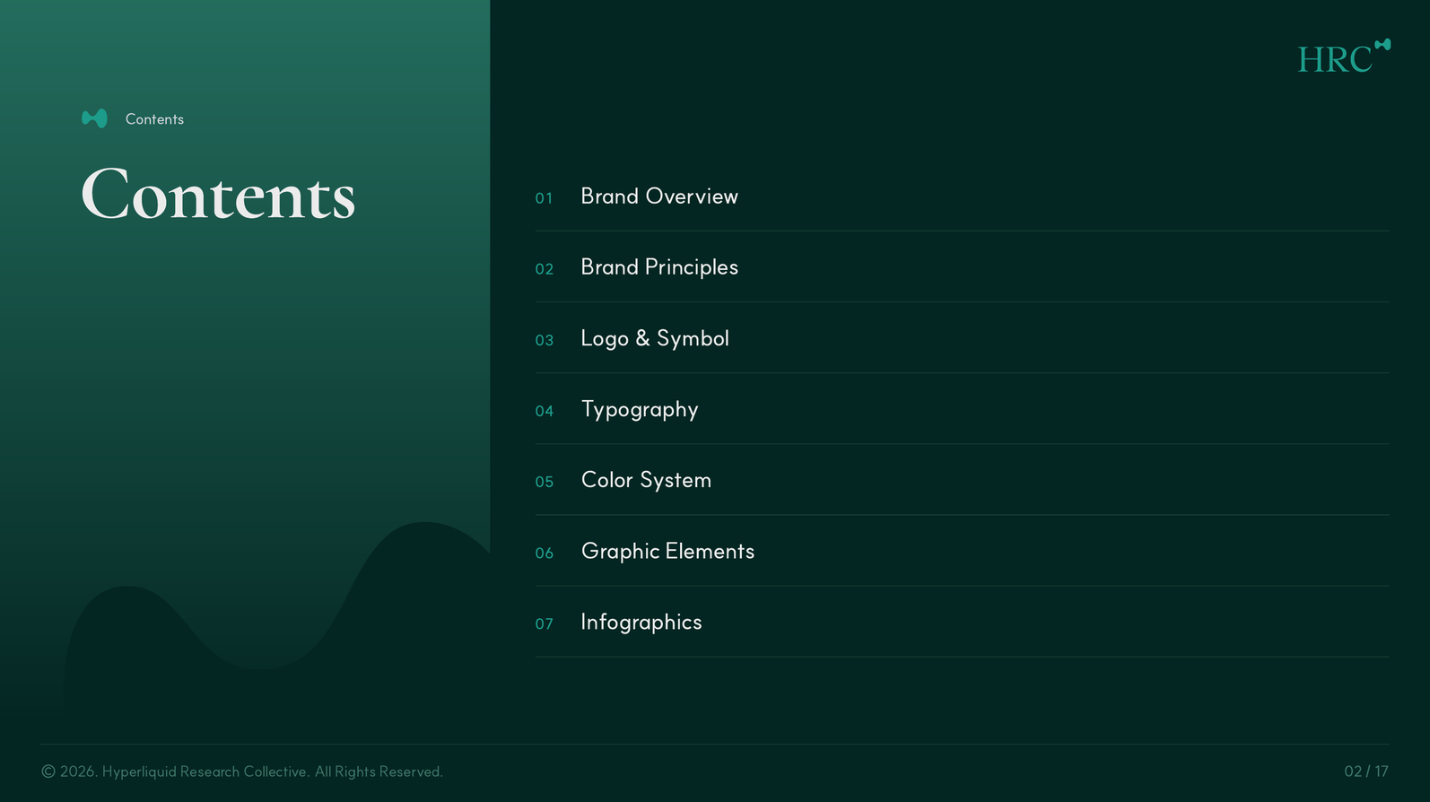Click the small Contents breadcrumb label
Viewport: 1430px width, 802px height.
(x=154, y=119)
